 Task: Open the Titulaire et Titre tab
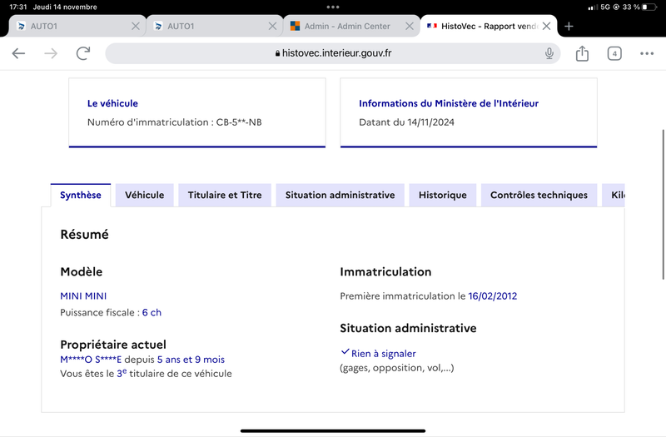225,196
